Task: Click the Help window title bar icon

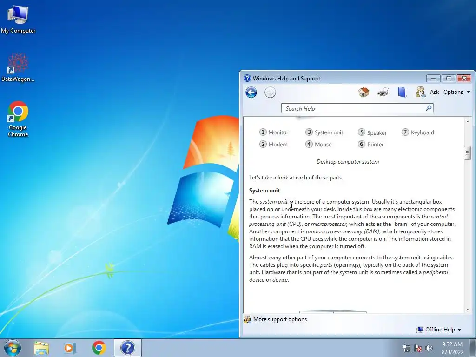Action: click(247, 78)
